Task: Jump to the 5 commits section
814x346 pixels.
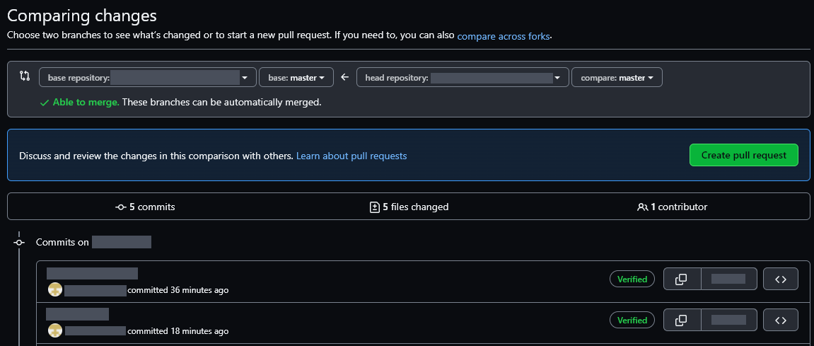Action: [x=146, y=207]
